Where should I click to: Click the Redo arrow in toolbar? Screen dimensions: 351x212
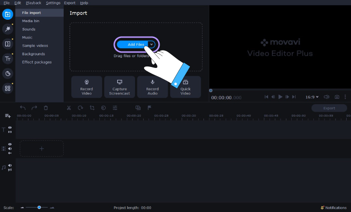coord(34,108)
